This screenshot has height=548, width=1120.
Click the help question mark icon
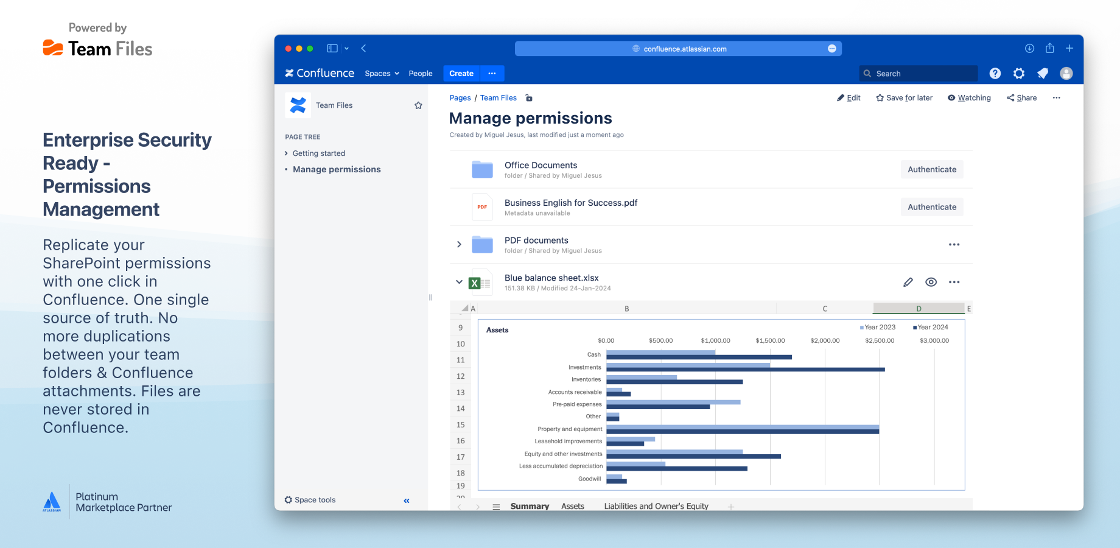995,73
